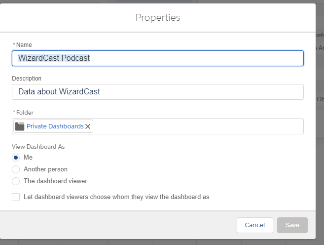Click the "Name" field label

24,45
